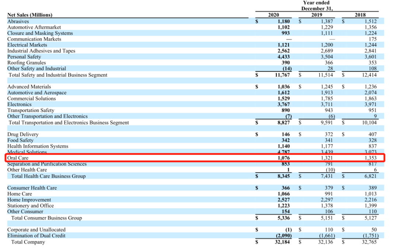Viewport: 398px width, 251px height.
Task: Click Oral Care 2020 value 1,076
Action: 283,158
